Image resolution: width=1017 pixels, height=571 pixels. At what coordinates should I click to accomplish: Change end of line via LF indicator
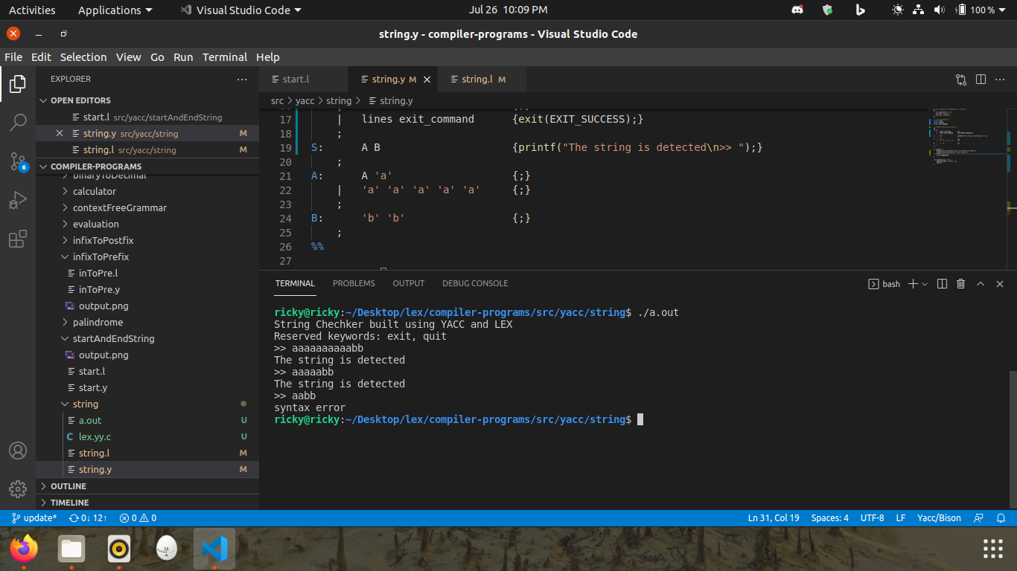901,518
